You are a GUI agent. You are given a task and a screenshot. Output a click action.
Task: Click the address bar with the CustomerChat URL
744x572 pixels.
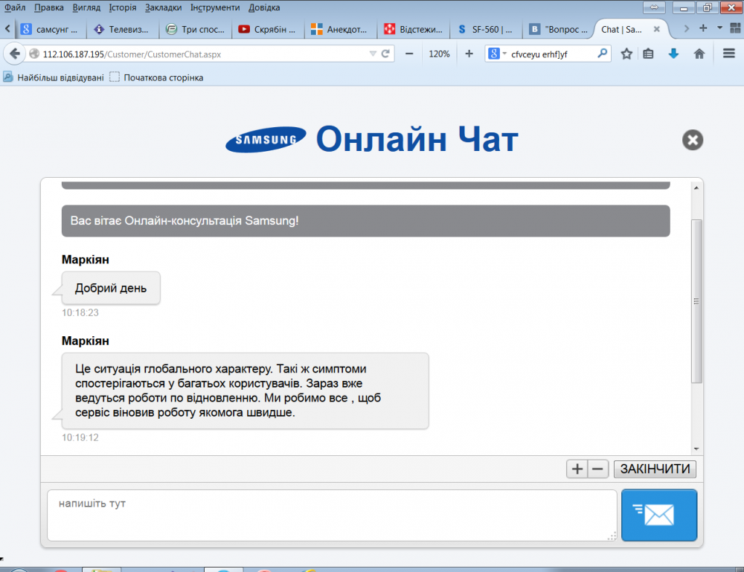[204, 54]
